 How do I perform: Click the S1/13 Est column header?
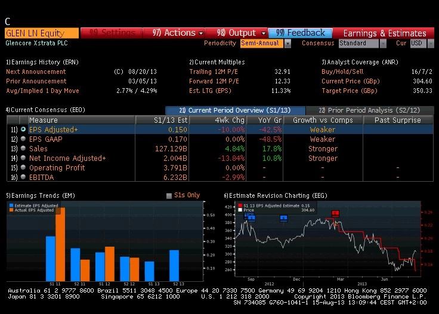click(x=162, y=120)
